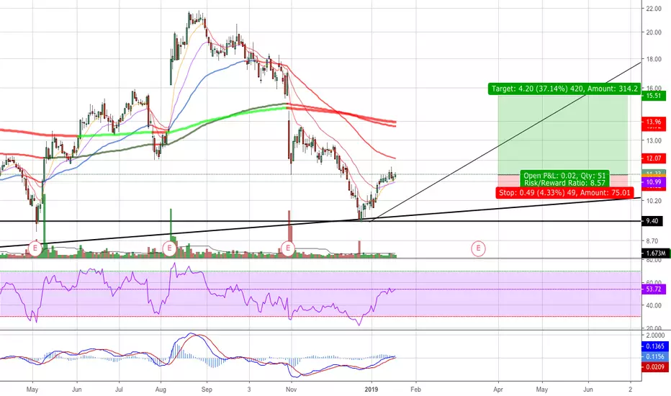Click the 40.00 RSI axis label
The width and height of the screenshot is (671, 396).
tap(654, 306)
